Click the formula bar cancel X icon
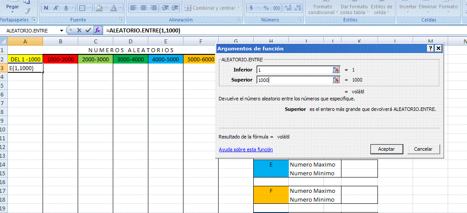This screenshot has height=213, width=467. (79, 30)
